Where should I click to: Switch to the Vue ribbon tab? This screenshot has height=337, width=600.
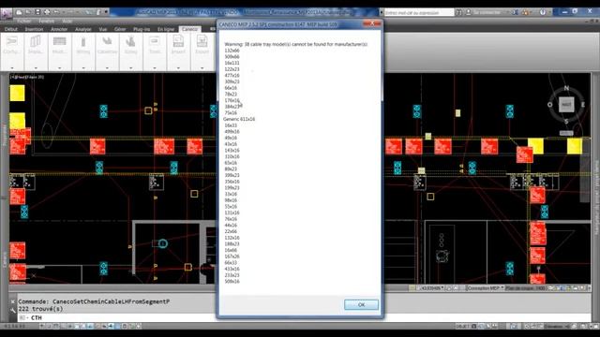pyautogui.click(x=102, y=29)
